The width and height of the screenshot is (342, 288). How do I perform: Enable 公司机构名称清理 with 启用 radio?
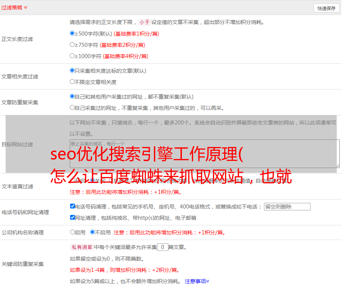pos(73,232)
